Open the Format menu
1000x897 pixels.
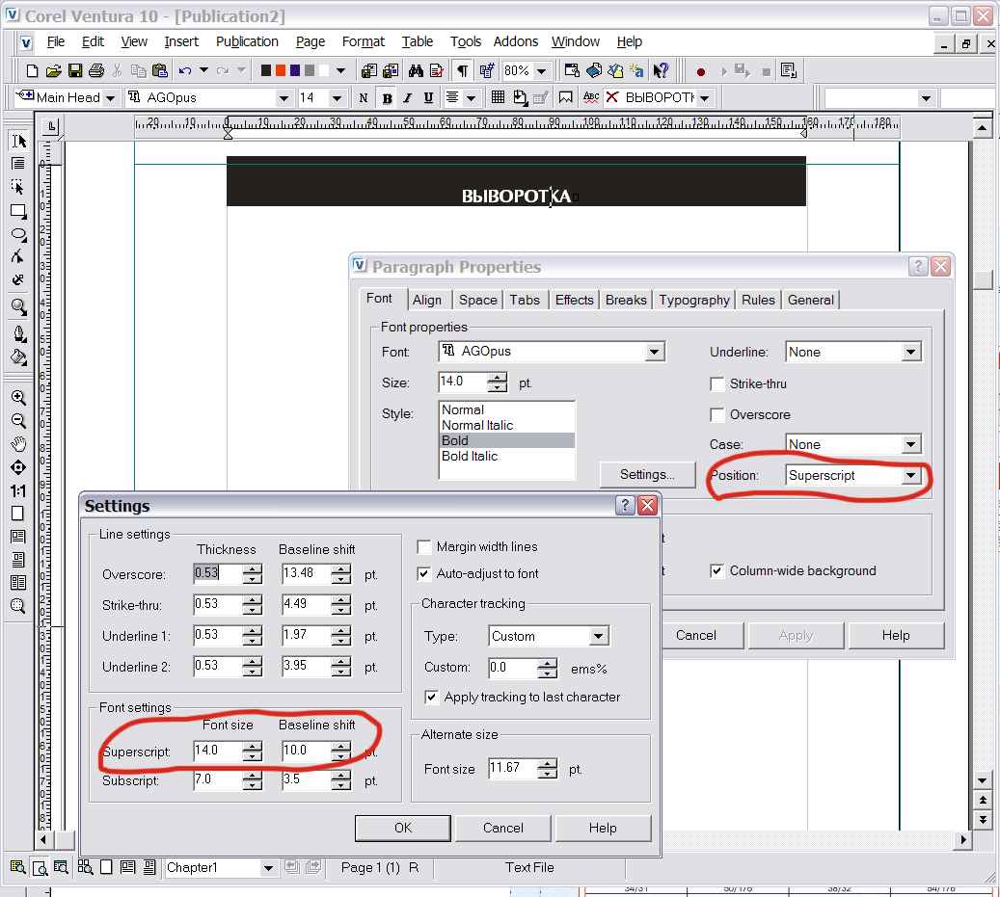pyautogui.click(x=364, y=42)
